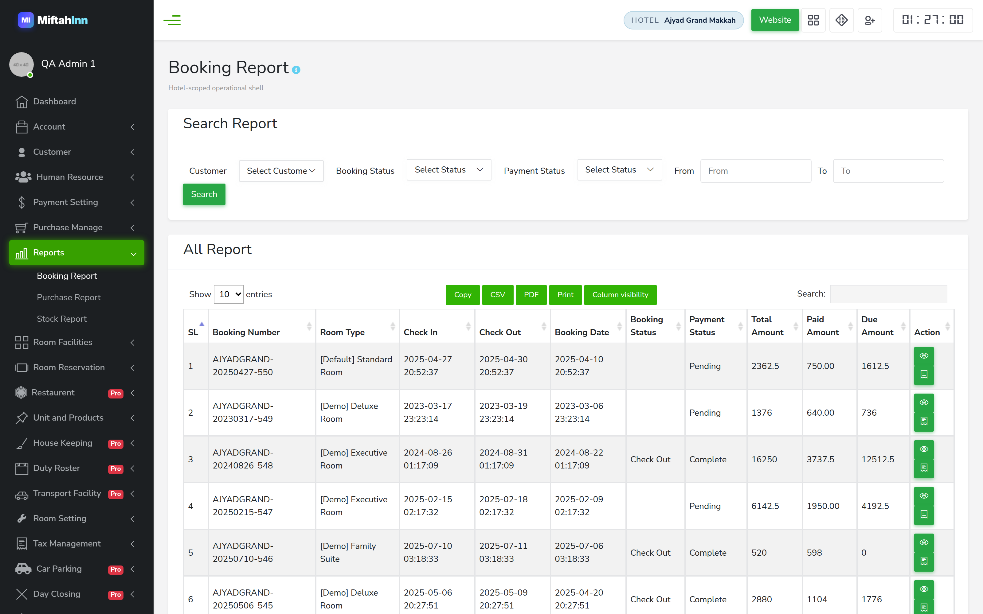Open the Select Customer dropdown
This screenshot has height=614, width=983.
pyautogui.click(x=281, y=171)
